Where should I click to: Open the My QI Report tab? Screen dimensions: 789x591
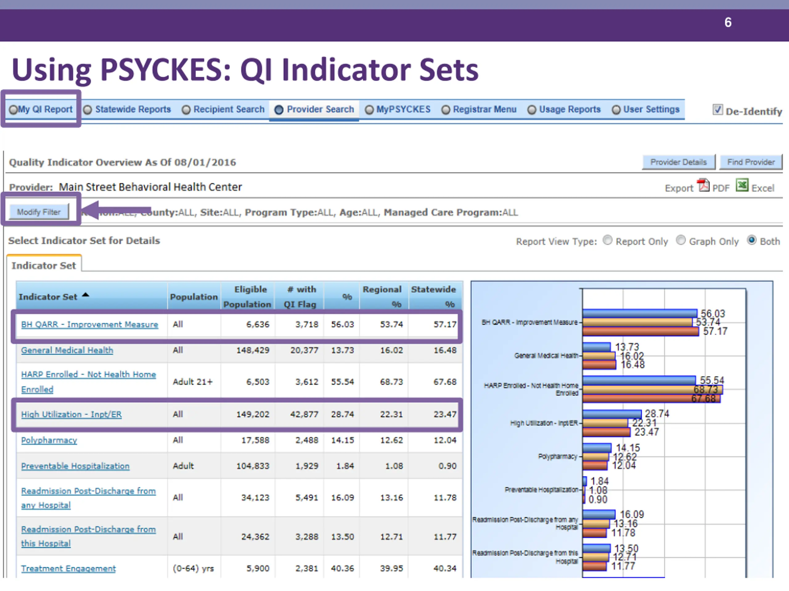click(x=41, y=109)
